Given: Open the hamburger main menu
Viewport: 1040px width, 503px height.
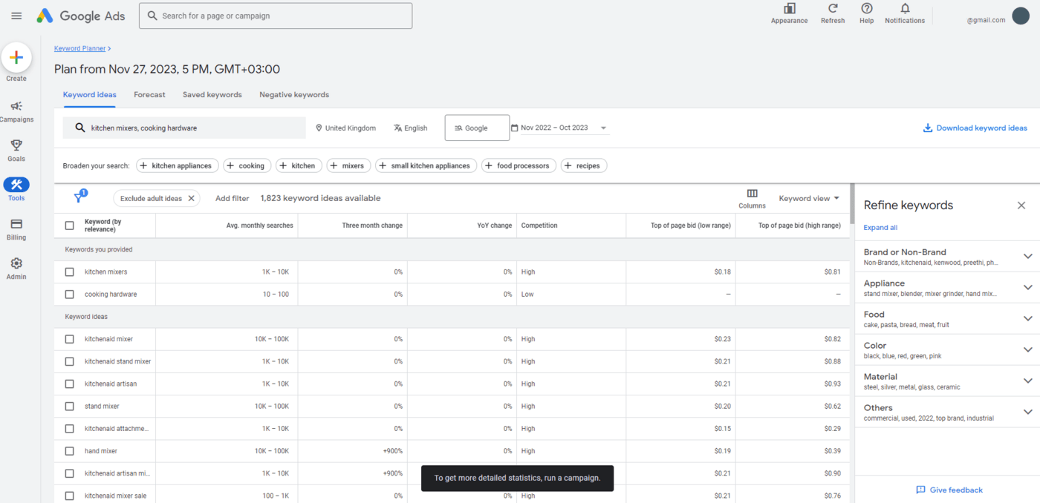Looking at the screenshot, I should coord(16,16).
